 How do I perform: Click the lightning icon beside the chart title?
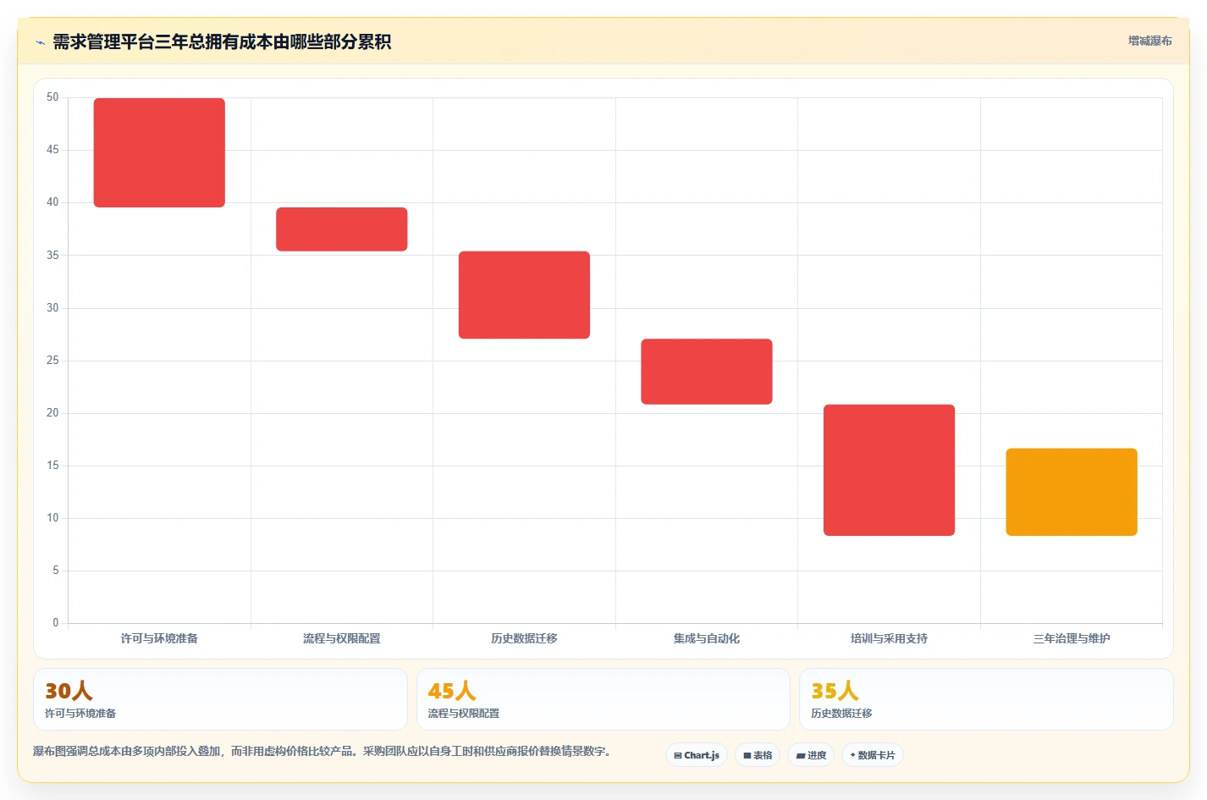(x=40, y=42)
